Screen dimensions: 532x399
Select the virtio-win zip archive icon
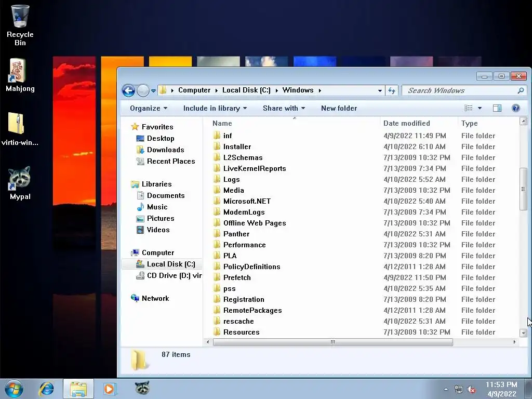pyautogui.click(x=19, y=129)
